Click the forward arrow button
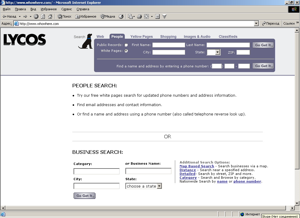Screen dimensions: 300x218 25,16
